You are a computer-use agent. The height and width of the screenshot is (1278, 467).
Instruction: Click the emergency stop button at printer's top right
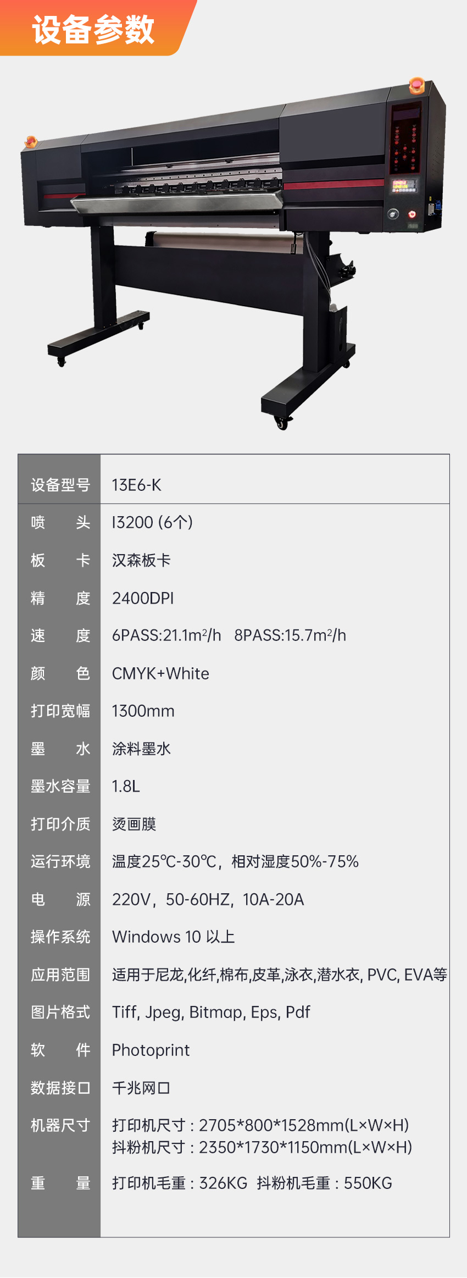coord(416,85)
